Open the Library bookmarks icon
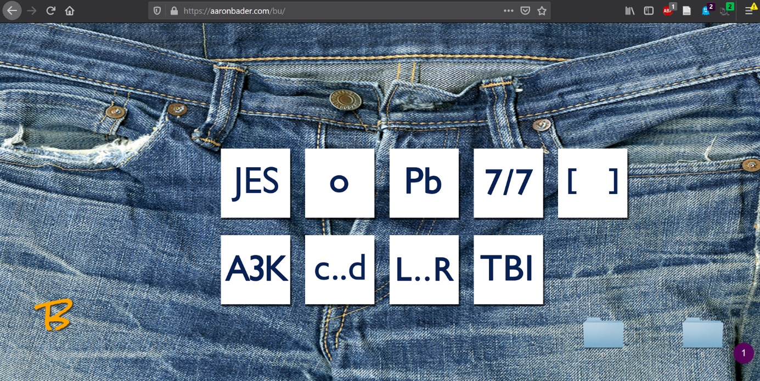The image size is (760, 381). (630, 10)
